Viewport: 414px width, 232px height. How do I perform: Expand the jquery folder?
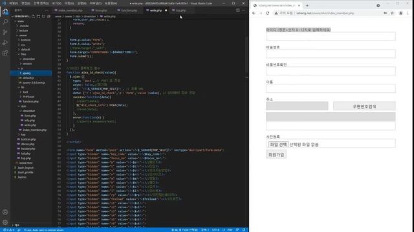coord(31,73)
